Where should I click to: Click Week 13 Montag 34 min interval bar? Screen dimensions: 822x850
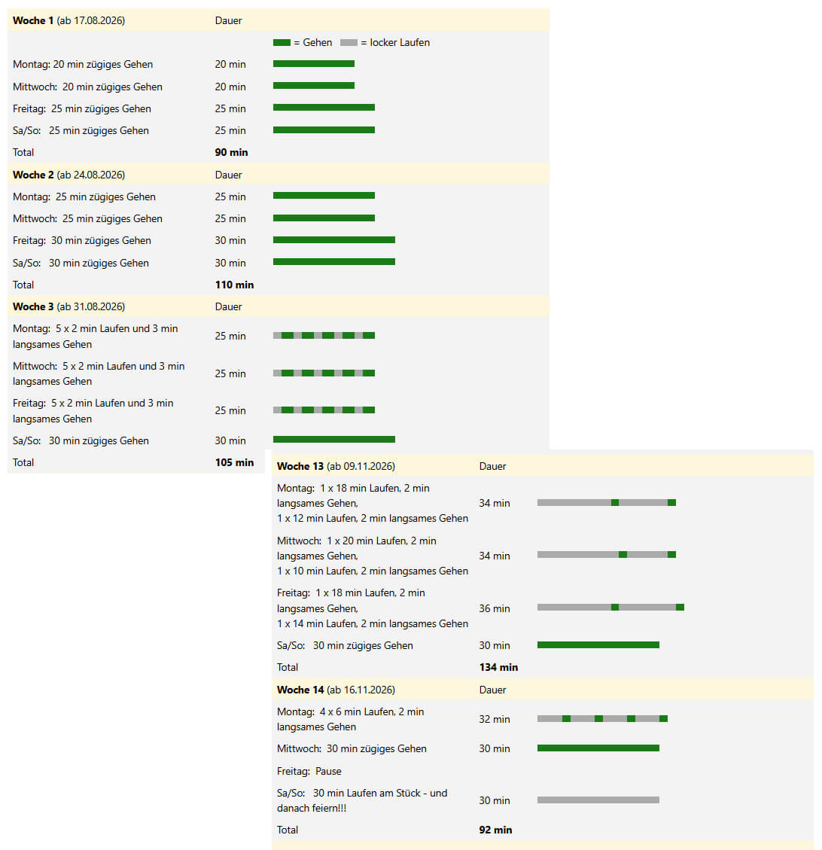tap(607, 502)
